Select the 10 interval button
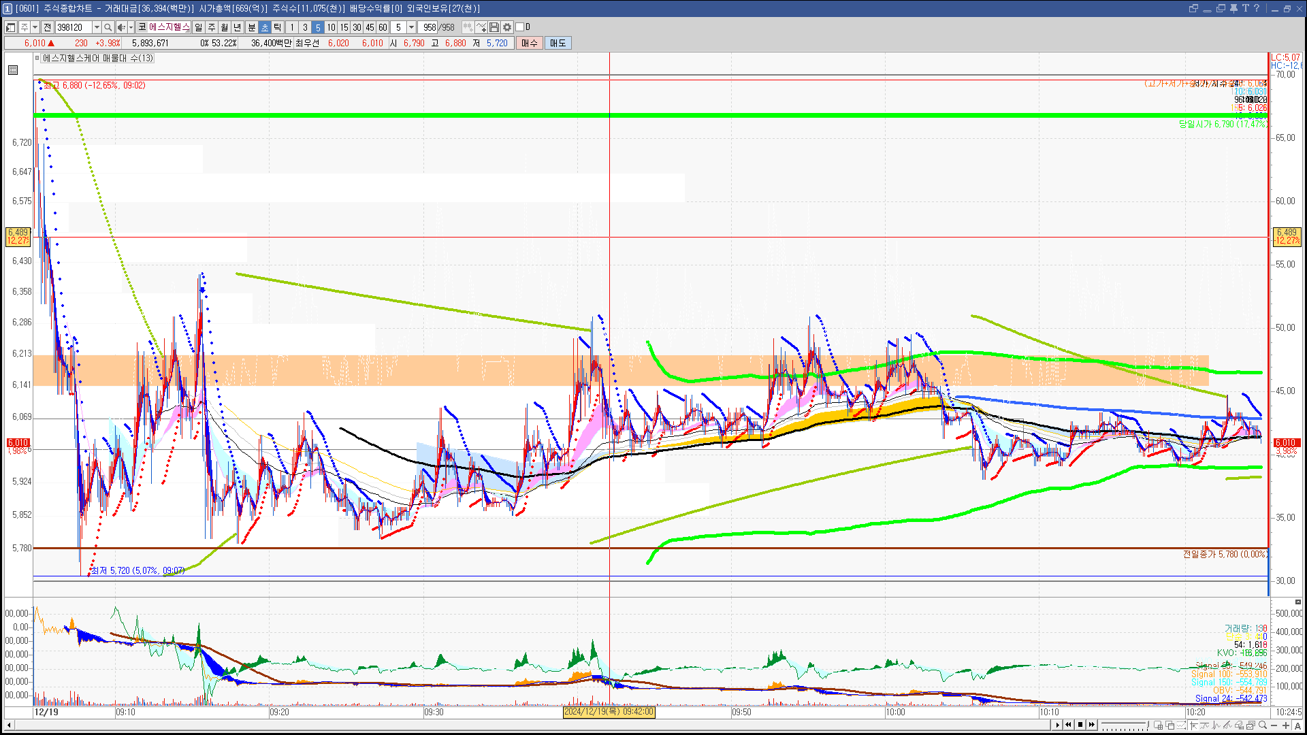 [331, 27]
